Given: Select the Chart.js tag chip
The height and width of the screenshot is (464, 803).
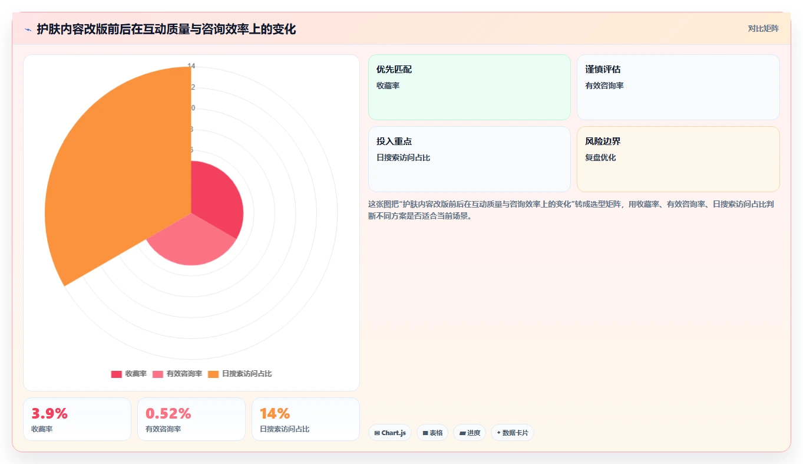Looking at the screenshot, I should point(390,433).
